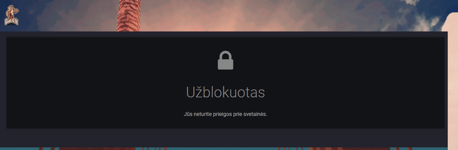Click the gray margin under the black panel
Image resolution: width=458 pixels, height=150 pixels.
pyautogui.click(x=225, y=138)
